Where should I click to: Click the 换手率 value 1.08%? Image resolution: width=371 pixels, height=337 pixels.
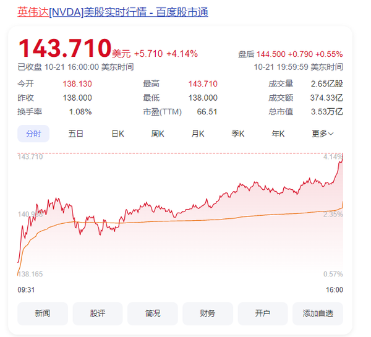(x=80, y=112)
